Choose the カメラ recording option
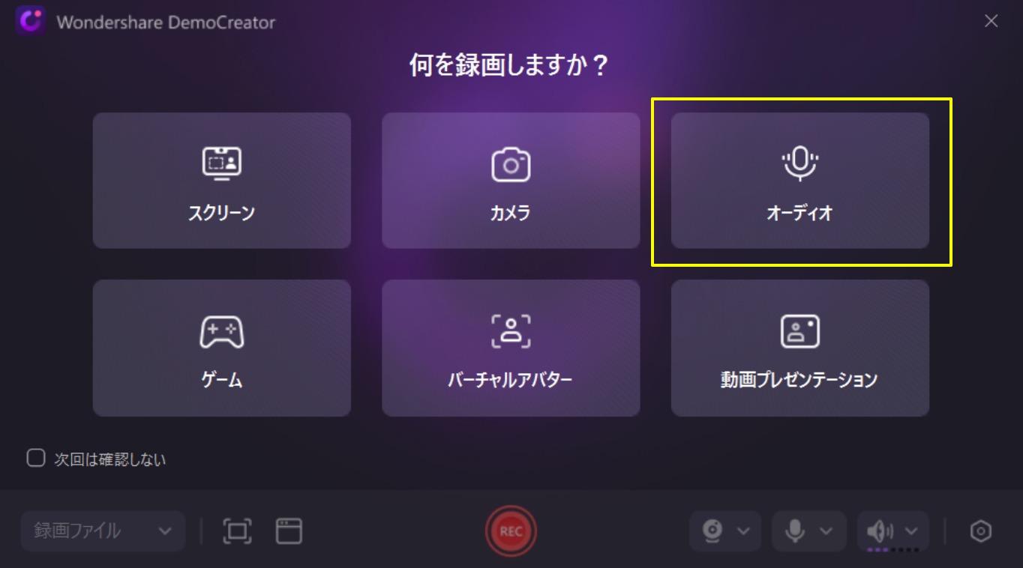Screen dimensions: 1023x568 [511, 181]
